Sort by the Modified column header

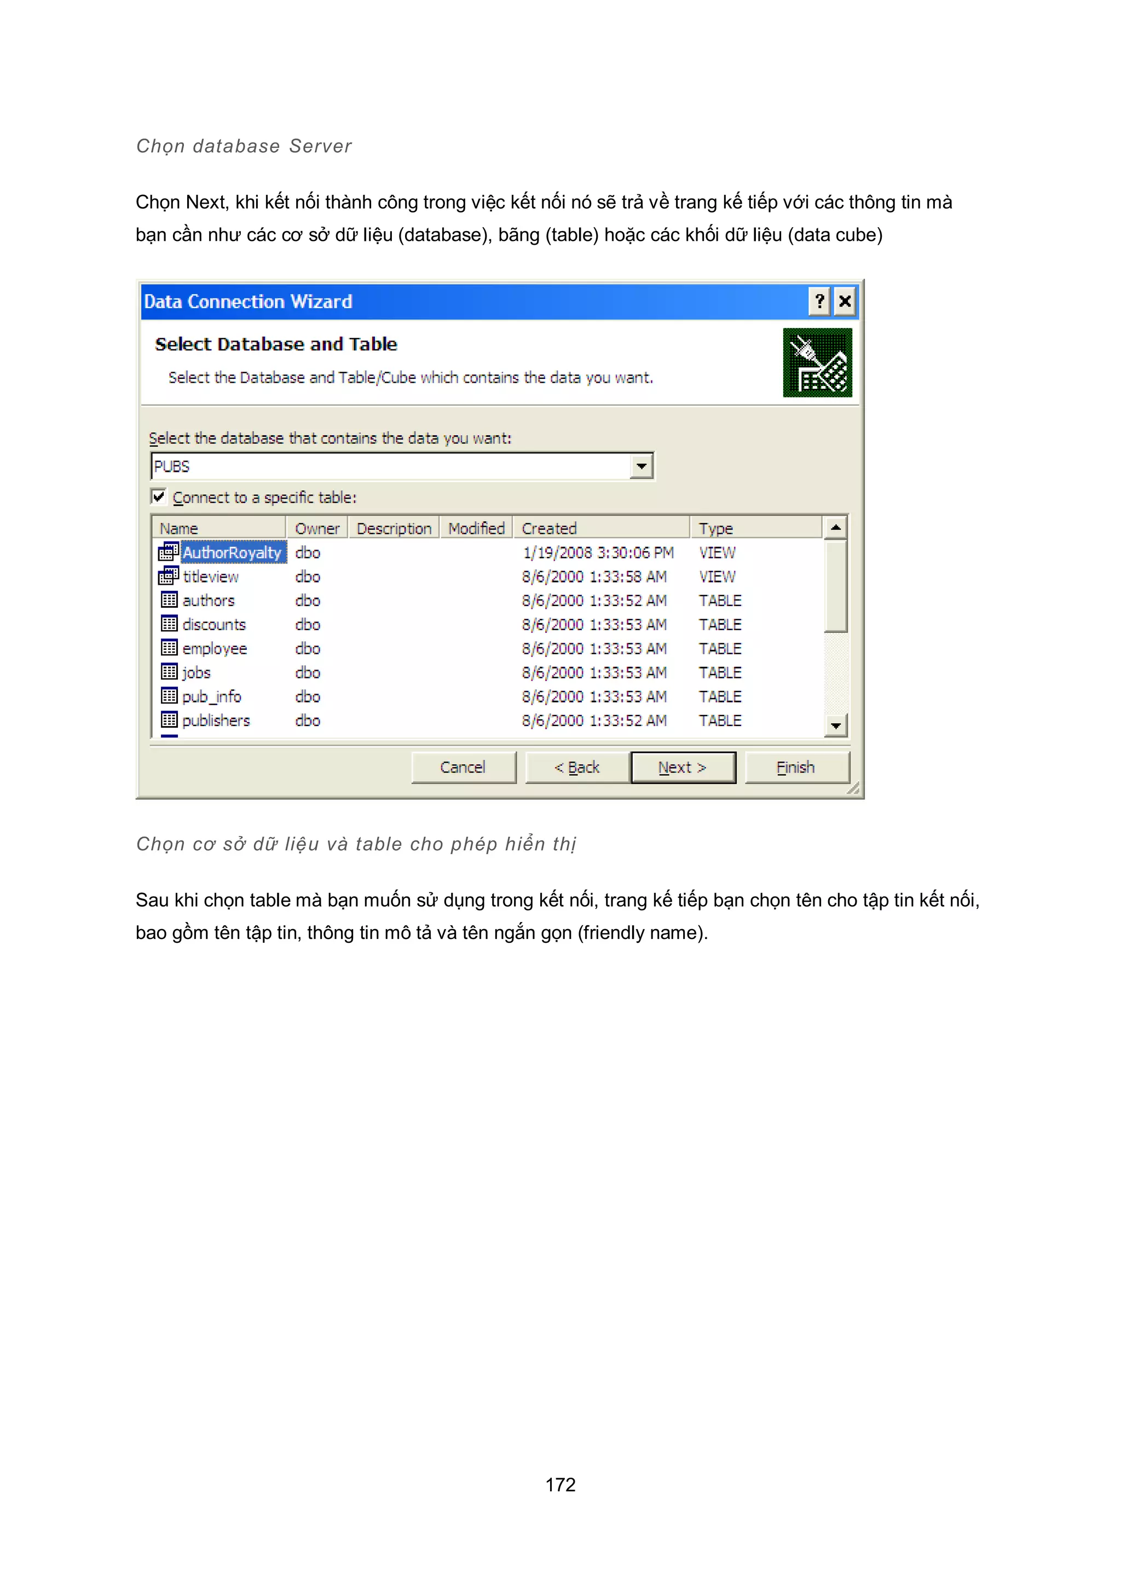point(476,528)
